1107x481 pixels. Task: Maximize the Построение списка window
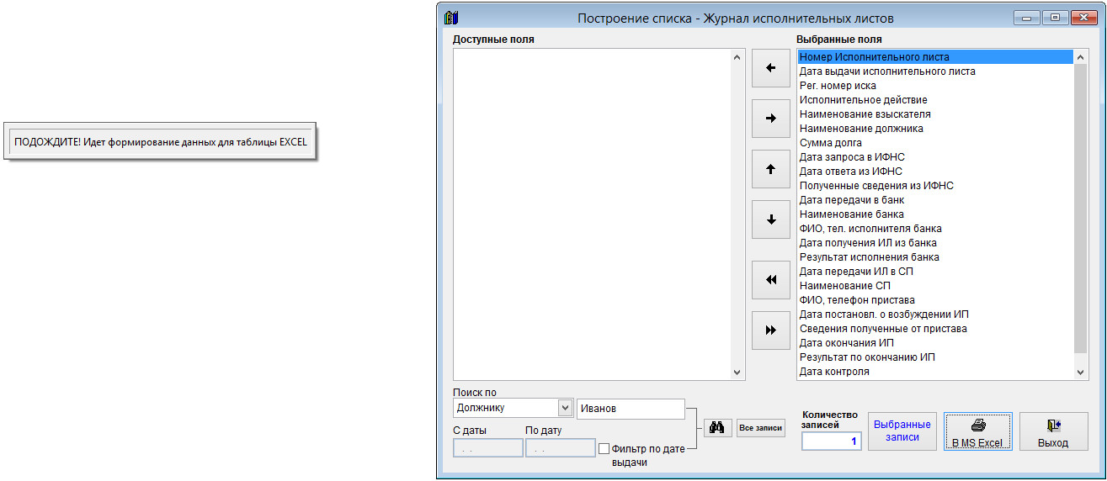coord(1054,17)
